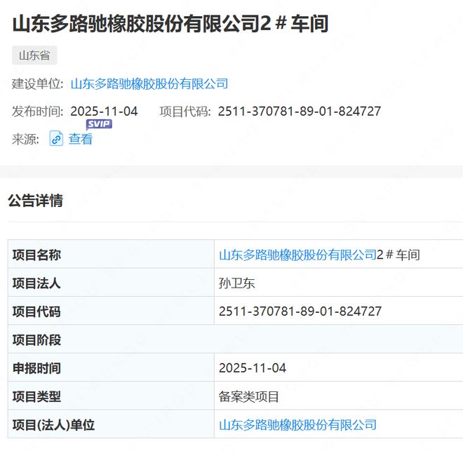Screen dimensions: 463x451
Task: Click the SVIP badge above 查看
Action: click(99, 124)
